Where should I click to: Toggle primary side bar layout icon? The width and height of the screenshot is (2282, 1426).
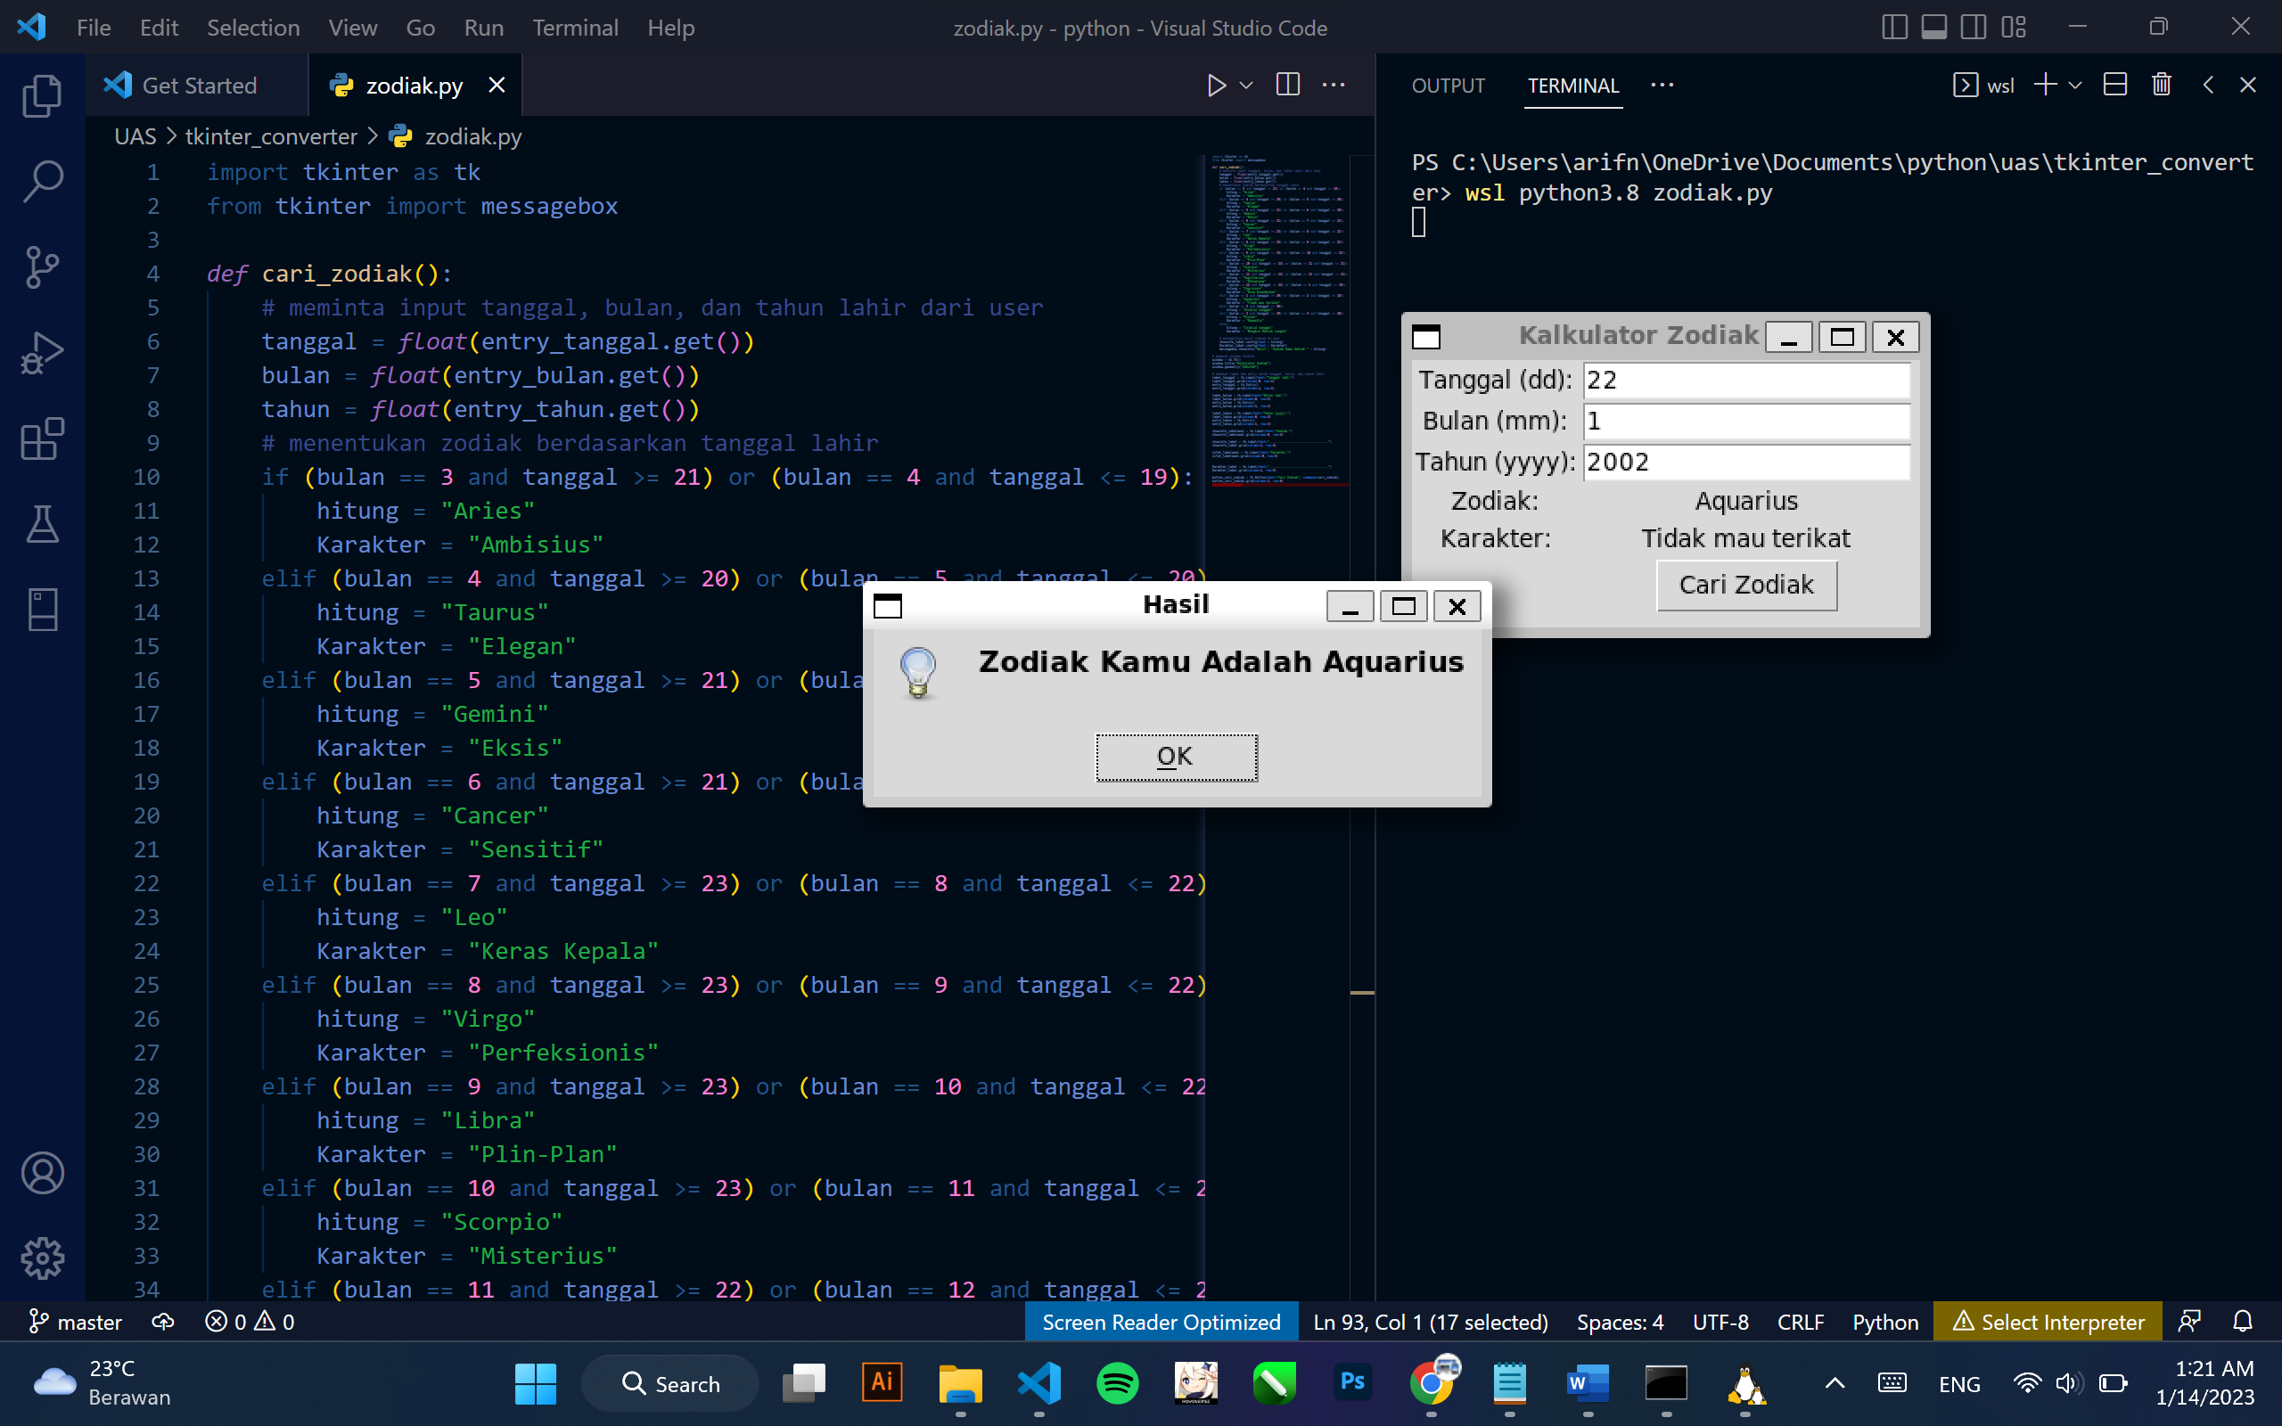1894,28
